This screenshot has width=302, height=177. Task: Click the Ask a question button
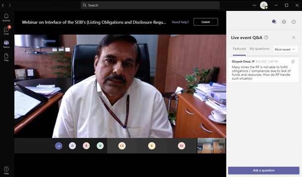click(x=264, y=170)
